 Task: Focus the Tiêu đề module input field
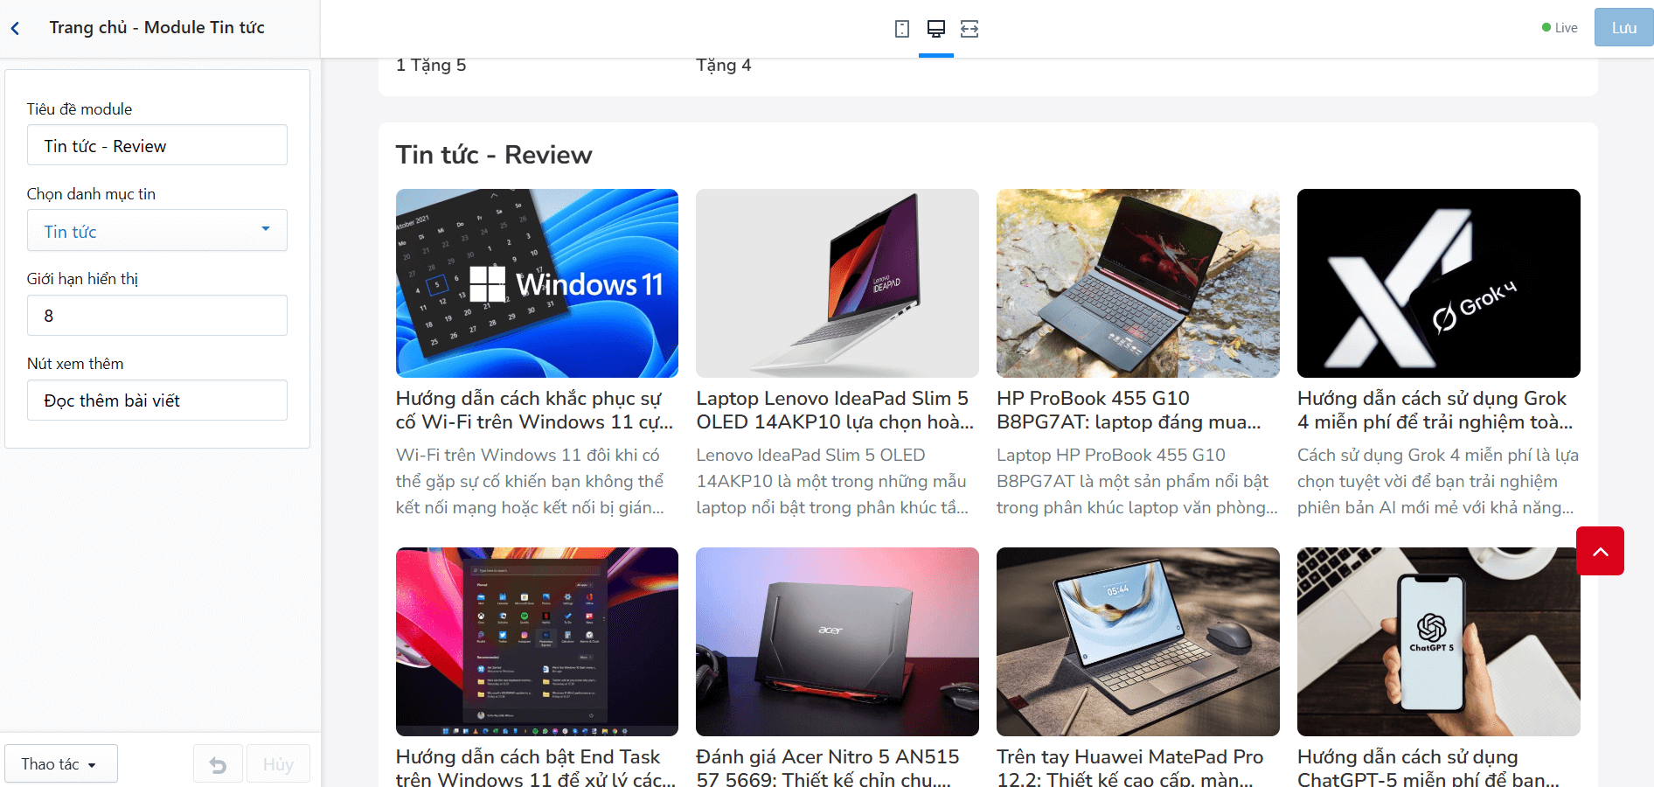coord(157,145)
